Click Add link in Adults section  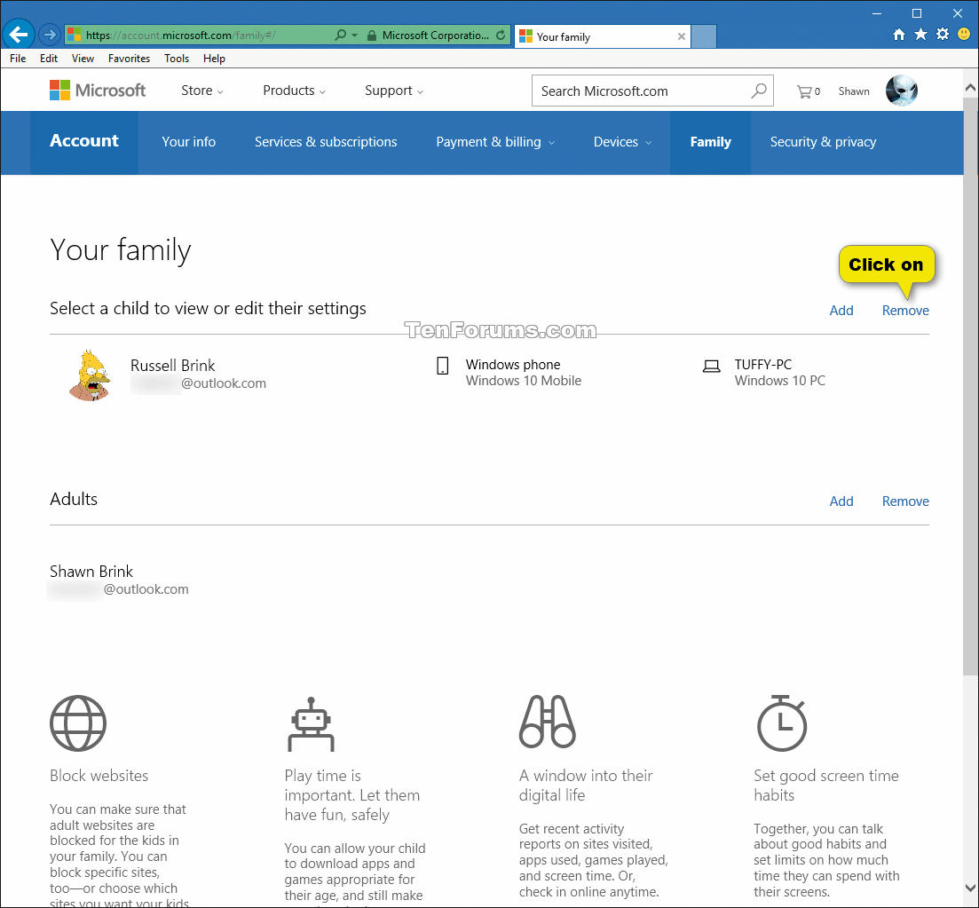841,501
